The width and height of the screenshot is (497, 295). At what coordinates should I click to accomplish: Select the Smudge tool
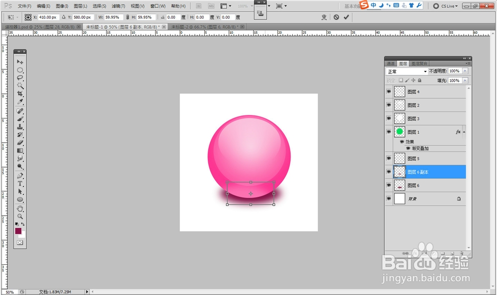(20, 159)
